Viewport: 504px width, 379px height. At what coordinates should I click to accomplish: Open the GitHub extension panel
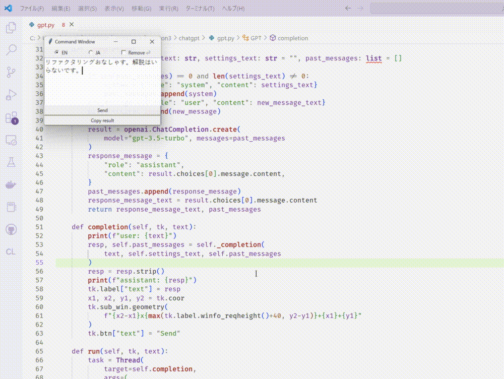point(11,229)
